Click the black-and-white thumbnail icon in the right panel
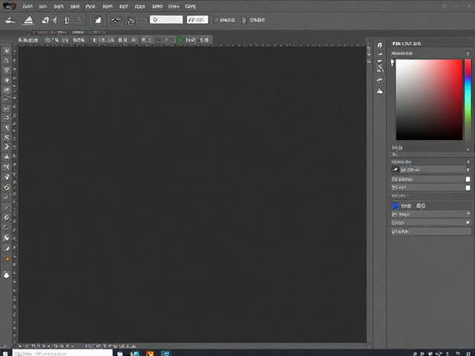 (395, 170)
